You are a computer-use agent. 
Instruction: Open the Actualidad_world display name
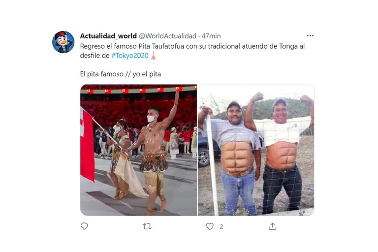click(x=108, y=36)
